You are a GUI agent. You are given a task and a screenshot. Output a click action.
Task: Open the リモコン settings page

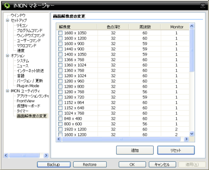pos(22,26)
